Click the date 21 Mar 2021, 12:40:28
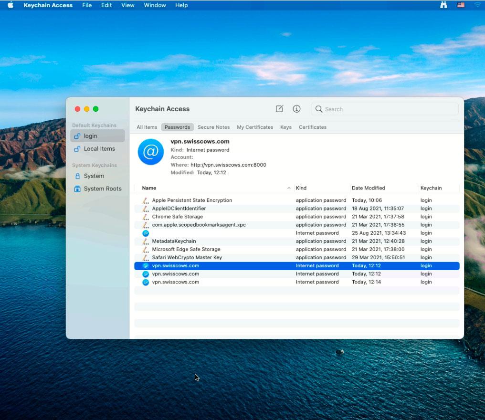Image resolution: width=485 pixels, height=420 pixels. tap(378, 241)
